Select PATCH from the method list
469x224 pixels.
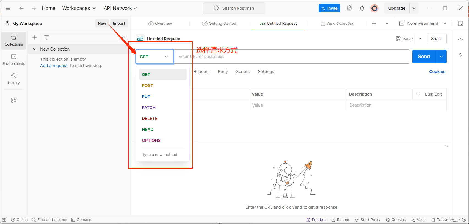click(x=163, y=108)
